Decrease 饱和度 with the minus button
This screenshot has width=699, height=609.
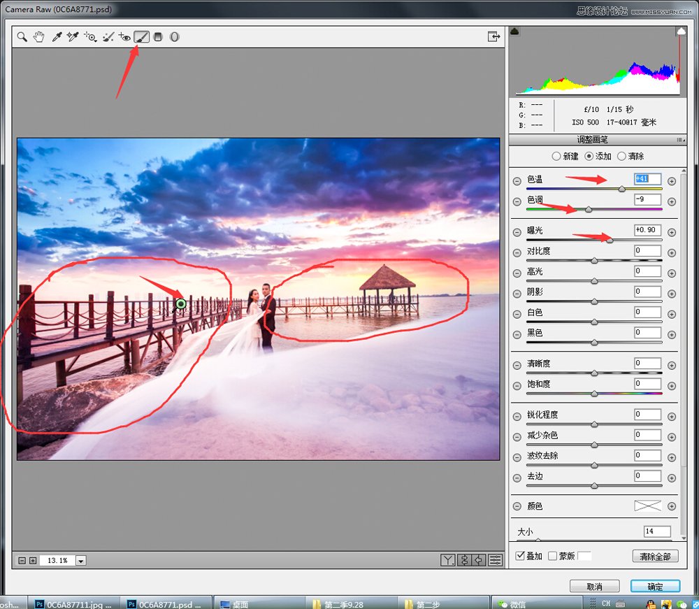[517, 386]
